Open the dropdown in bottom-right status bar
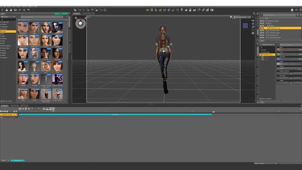The image size is (302, 170). [266, 163]
